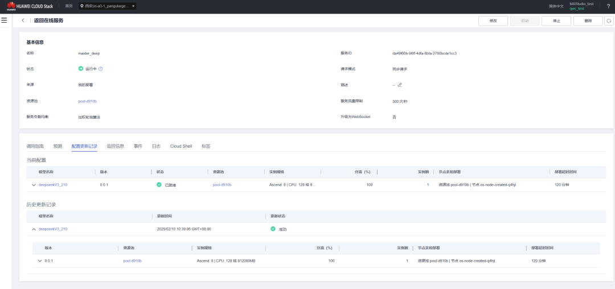Expand deepseekV3_210 row in 当前配置
This screenshot has width=615, height=289.
click(34, 185)
